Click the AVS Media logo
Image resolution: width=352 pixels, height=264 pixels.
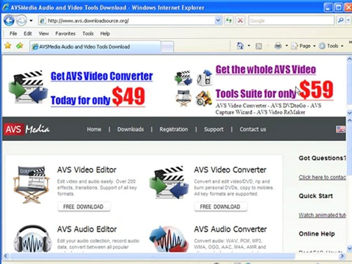26,129
